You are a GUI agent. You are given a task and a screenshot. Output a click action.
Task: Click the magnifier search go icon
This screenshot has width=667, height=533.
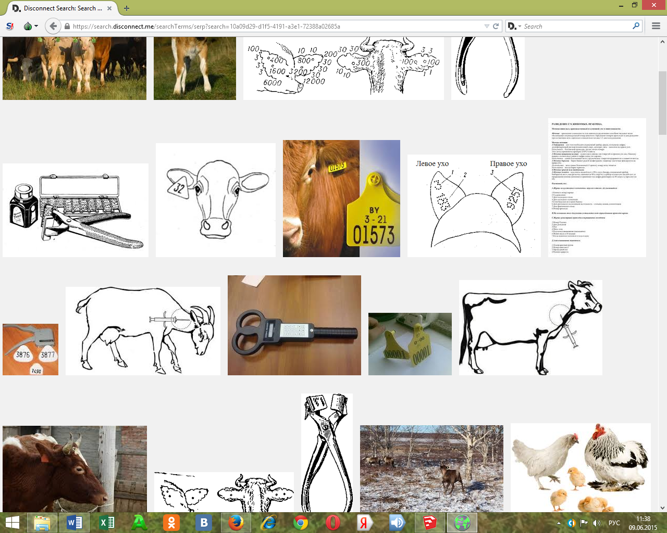tap(636, 26)
